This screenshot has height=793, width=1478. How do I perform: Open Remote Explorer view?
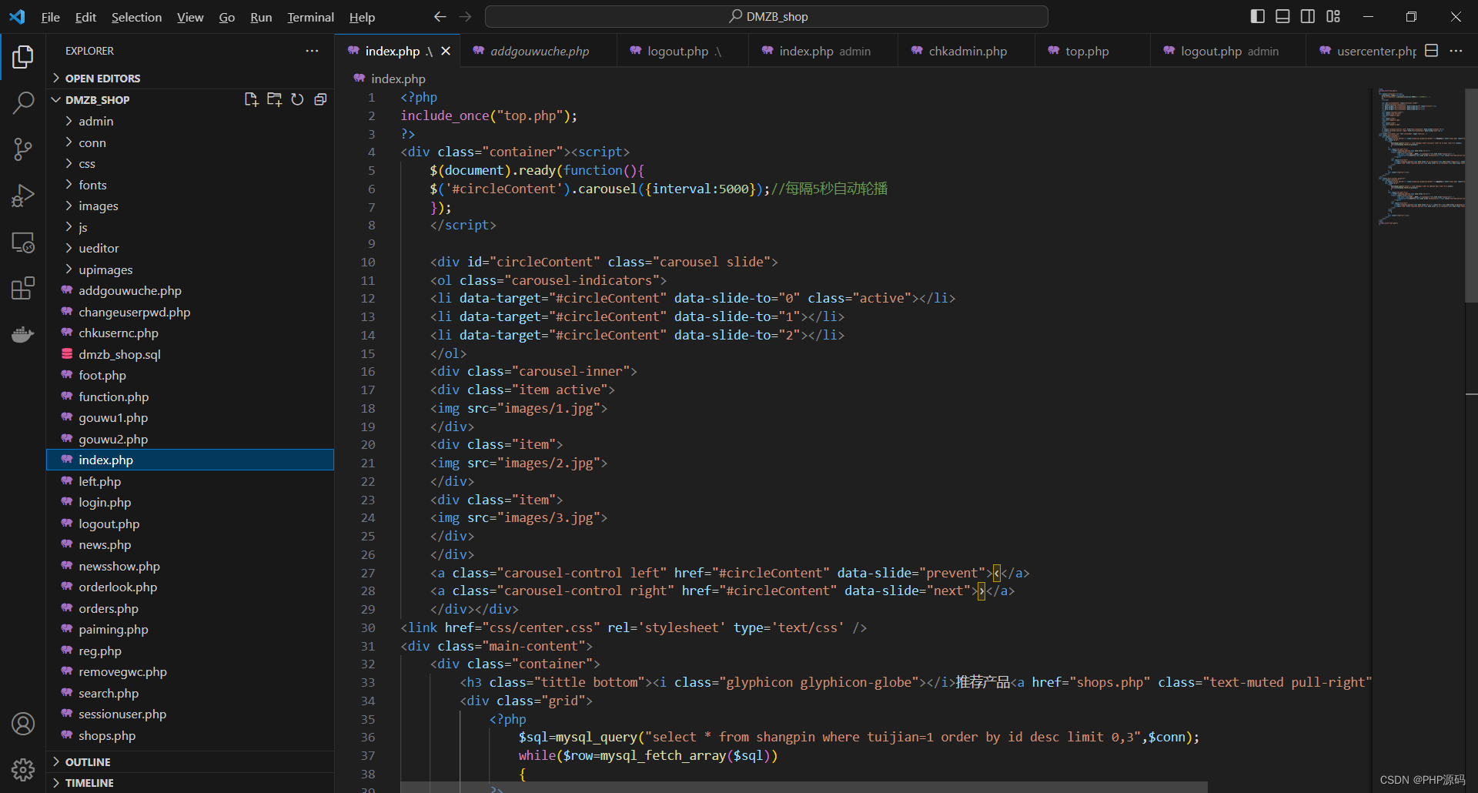(x=23, y=243)
